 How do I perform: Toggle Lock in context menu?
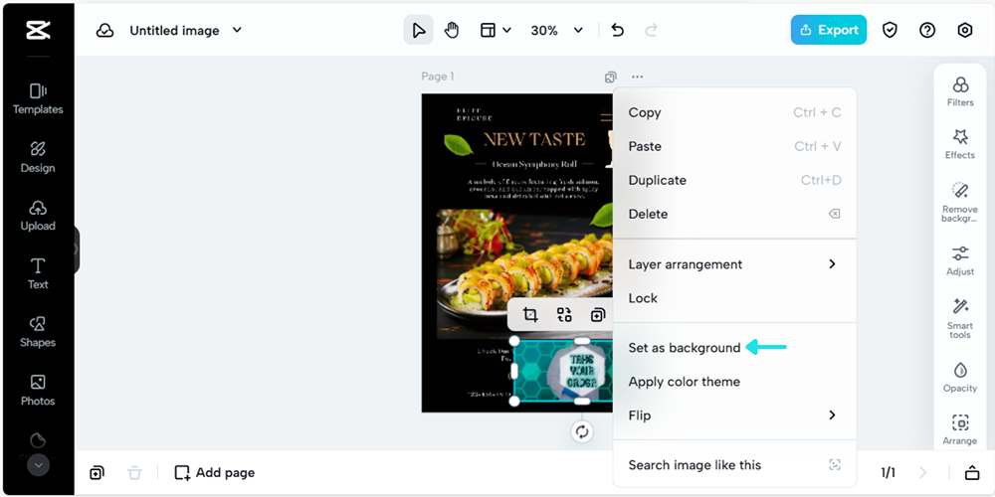click(x=643, y=298)
